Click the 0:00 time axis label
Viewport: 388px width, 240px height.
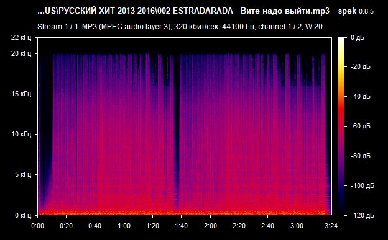point(37,226)
